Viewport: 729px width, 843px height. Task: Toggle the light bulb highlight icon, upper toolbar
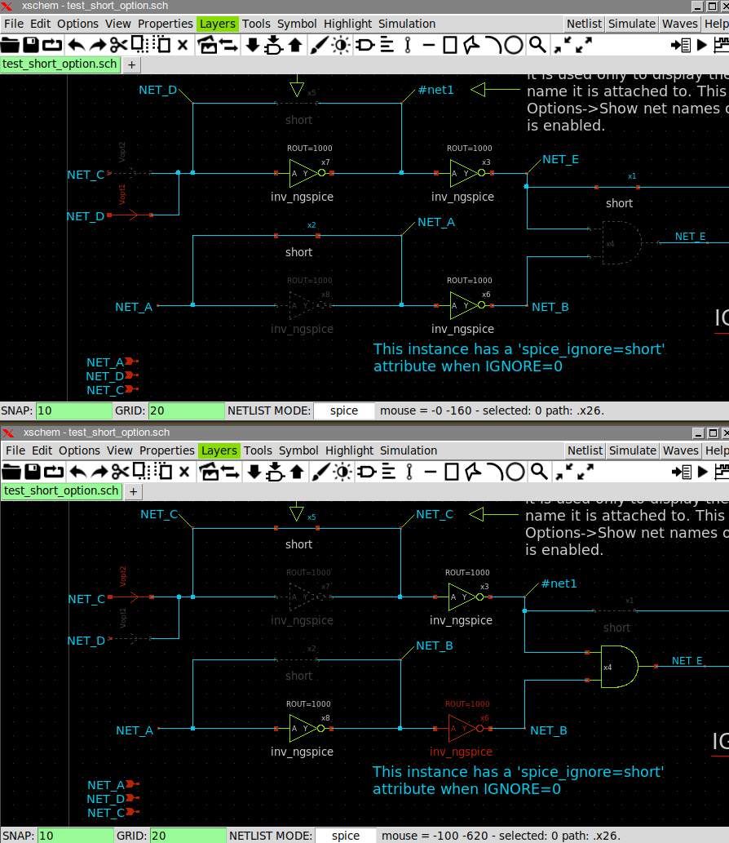340,45
